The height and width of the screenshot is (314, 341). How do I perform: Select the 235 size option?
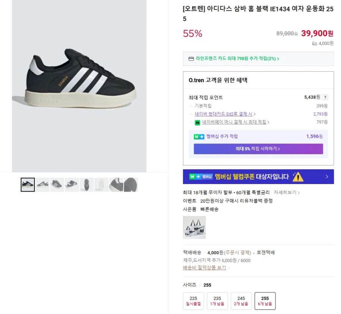(x=217, y=301)
